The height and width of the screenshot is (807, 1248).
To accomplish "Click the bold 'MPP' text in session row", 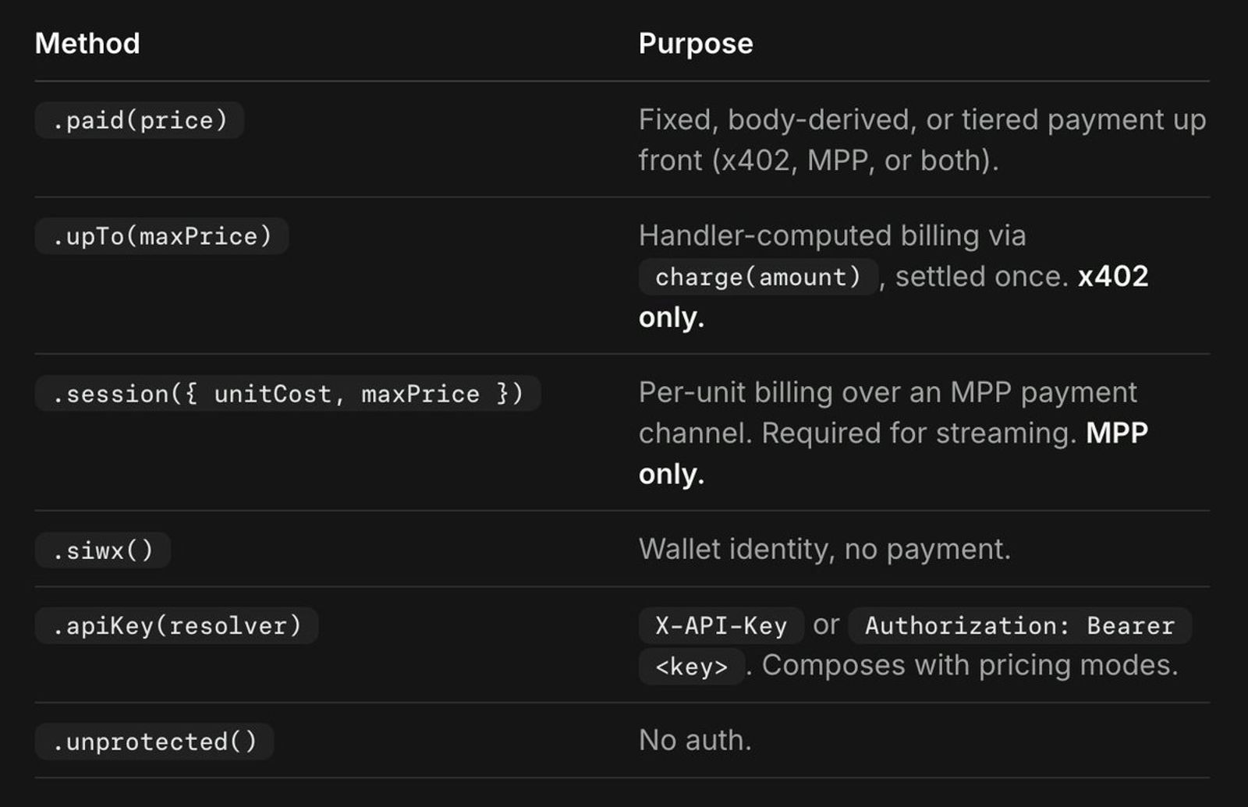I will [1117, 433].
